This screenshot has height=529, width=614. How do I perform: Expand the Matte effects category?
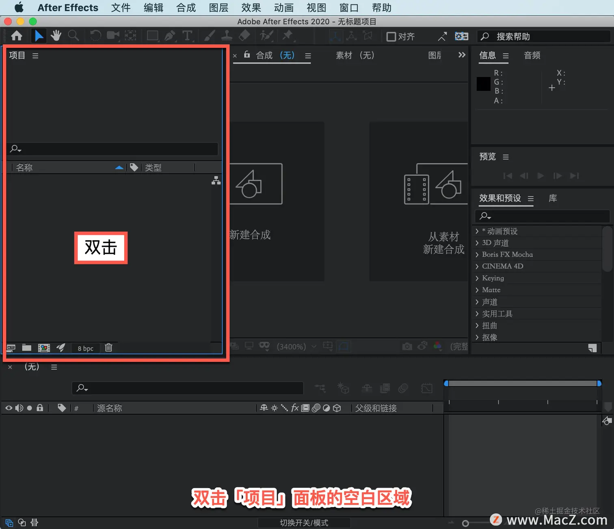pyautogui.click(x=477, y=290)
